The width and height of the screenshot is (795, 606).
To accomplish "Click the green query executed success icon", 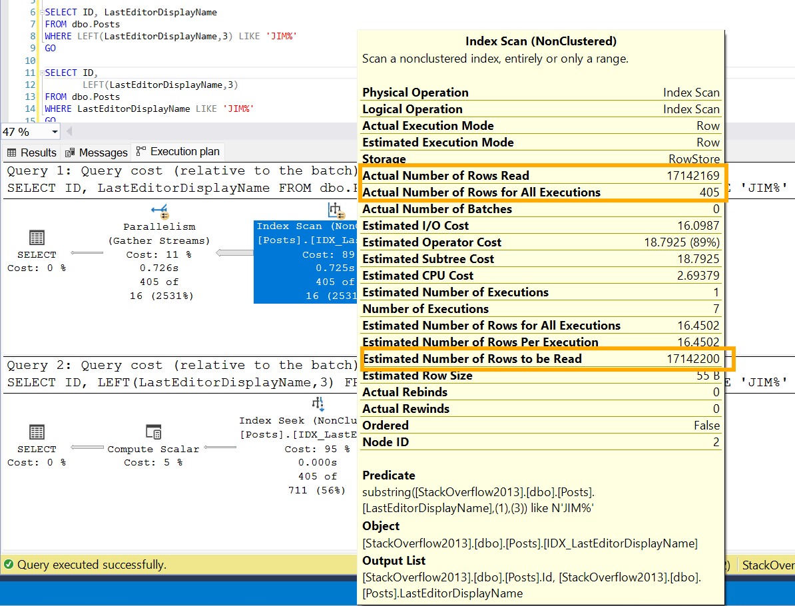I will pos(9,565).
